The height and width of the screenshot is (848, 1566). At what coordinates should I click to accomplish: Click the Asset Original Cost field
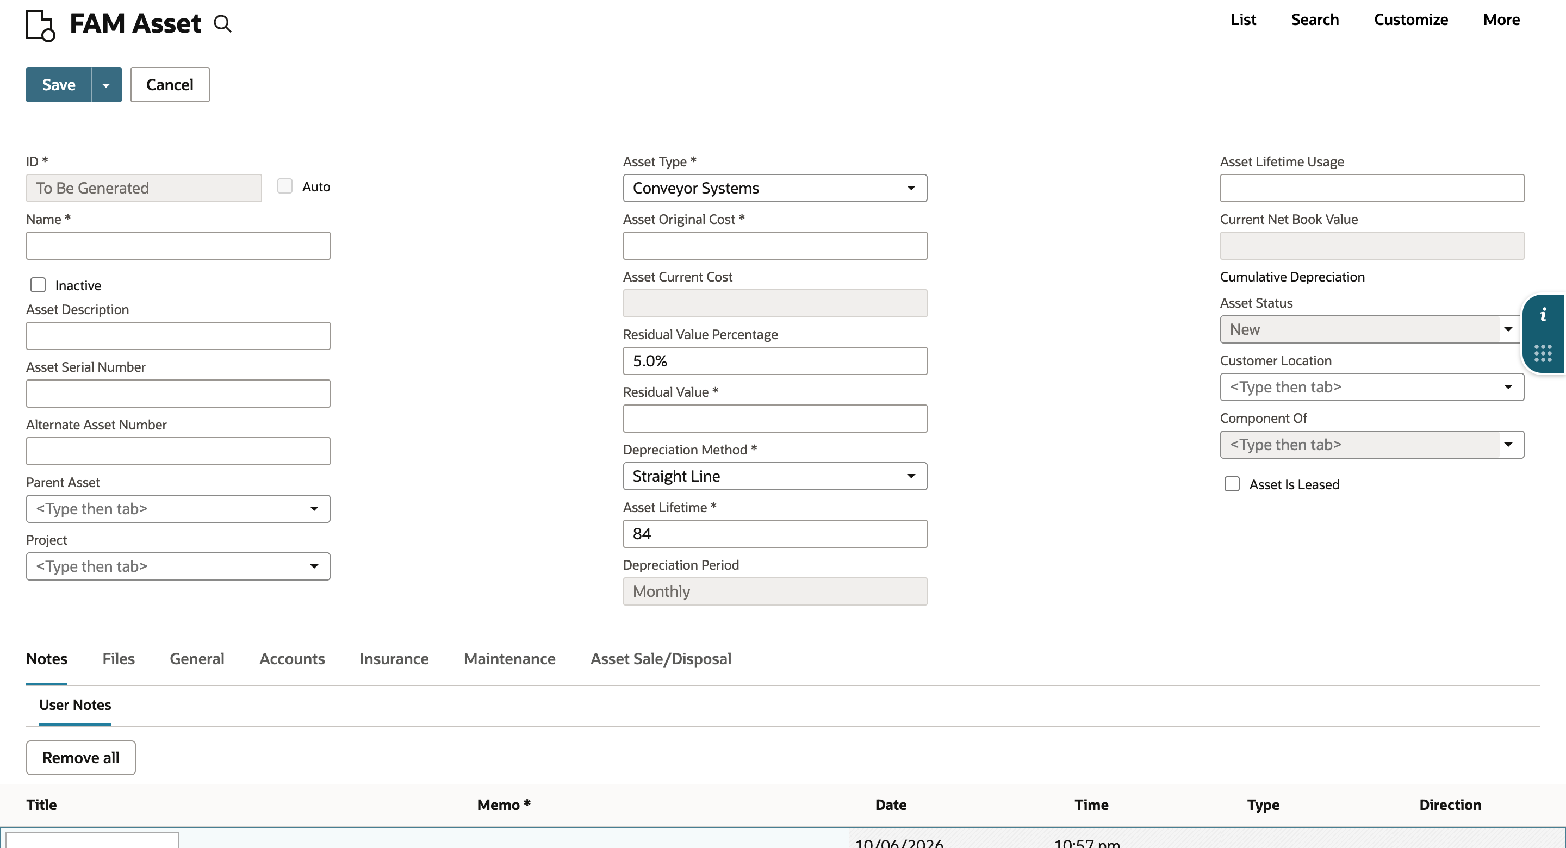click(x=774, y=246)
